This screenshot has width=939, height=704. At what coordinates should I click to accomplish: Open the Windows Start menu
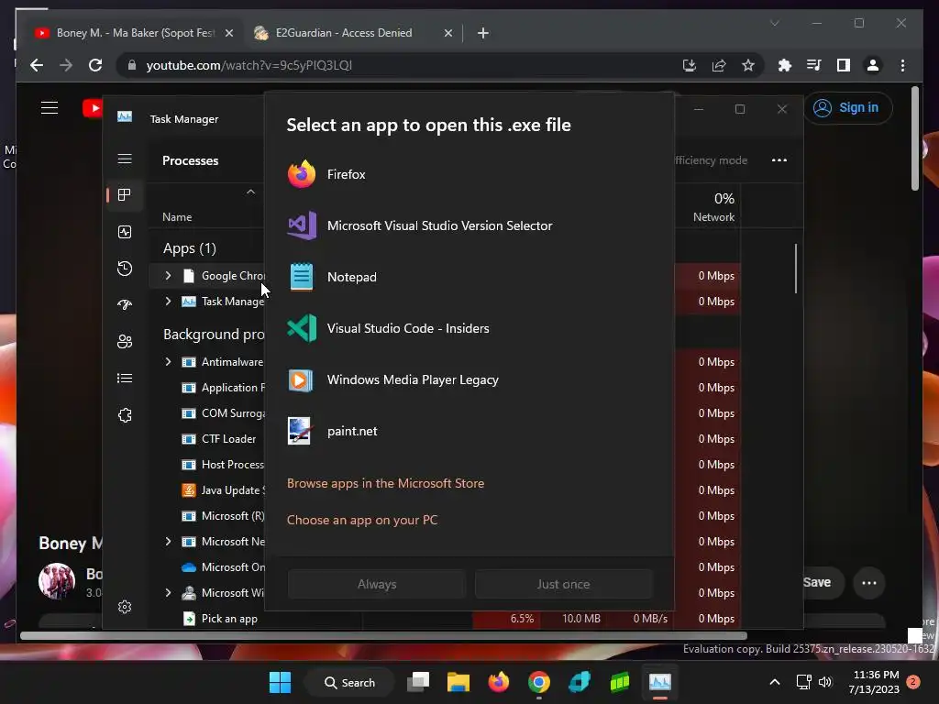(x=280, y=682)
